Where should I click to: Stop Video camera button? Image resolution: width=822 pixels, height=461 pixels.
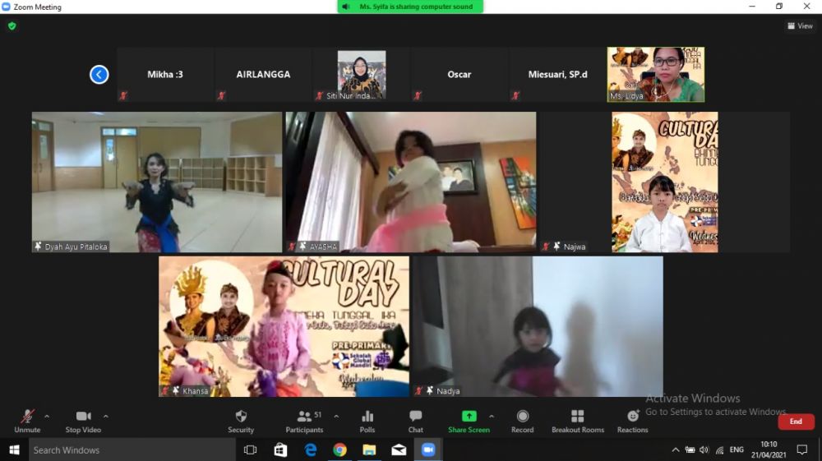click(x=83, y=422)
